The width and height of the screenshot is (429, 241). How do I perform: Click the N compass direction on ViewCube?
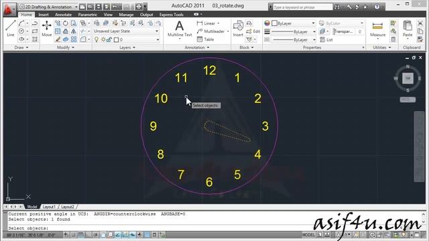[408, 66]
